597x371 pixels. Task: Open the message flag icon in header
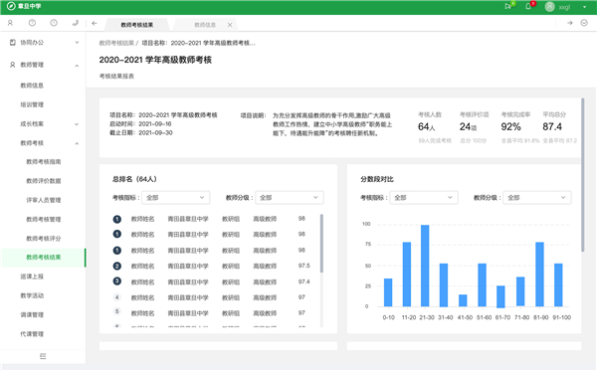[507, 7]
